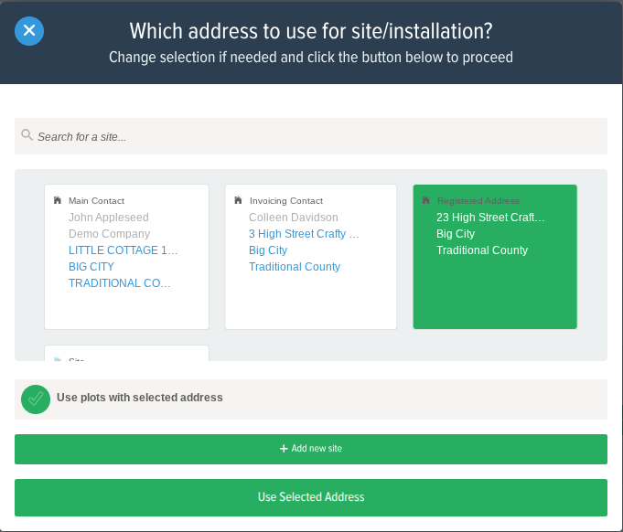The height and width of the screenshot is (532, 623).
Task: Click the TRADITIONAL CO… link in Main Contact
Action: [x=119, y=283]
